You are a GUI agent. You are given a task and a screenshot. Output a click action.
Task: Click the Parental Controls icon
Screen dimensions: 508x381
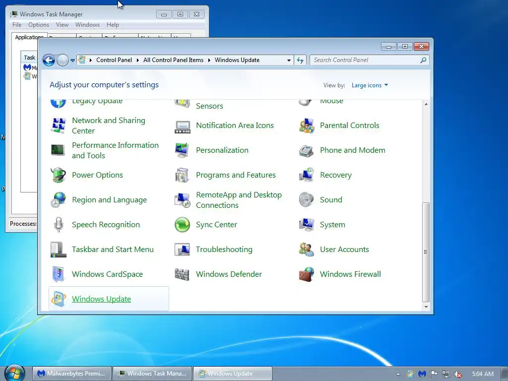[307, 126]
